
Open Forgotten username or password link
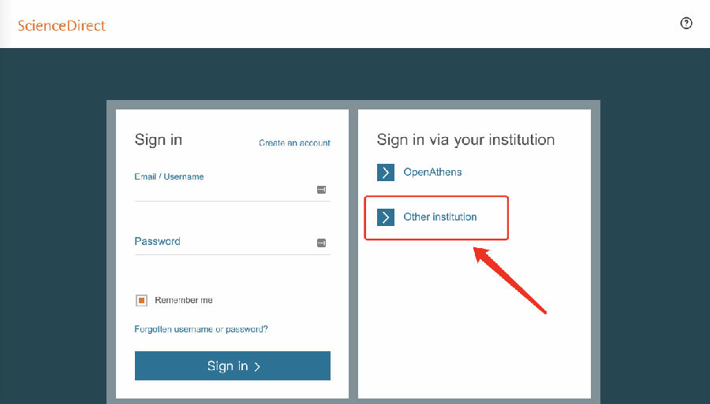(x=201, y=329)
